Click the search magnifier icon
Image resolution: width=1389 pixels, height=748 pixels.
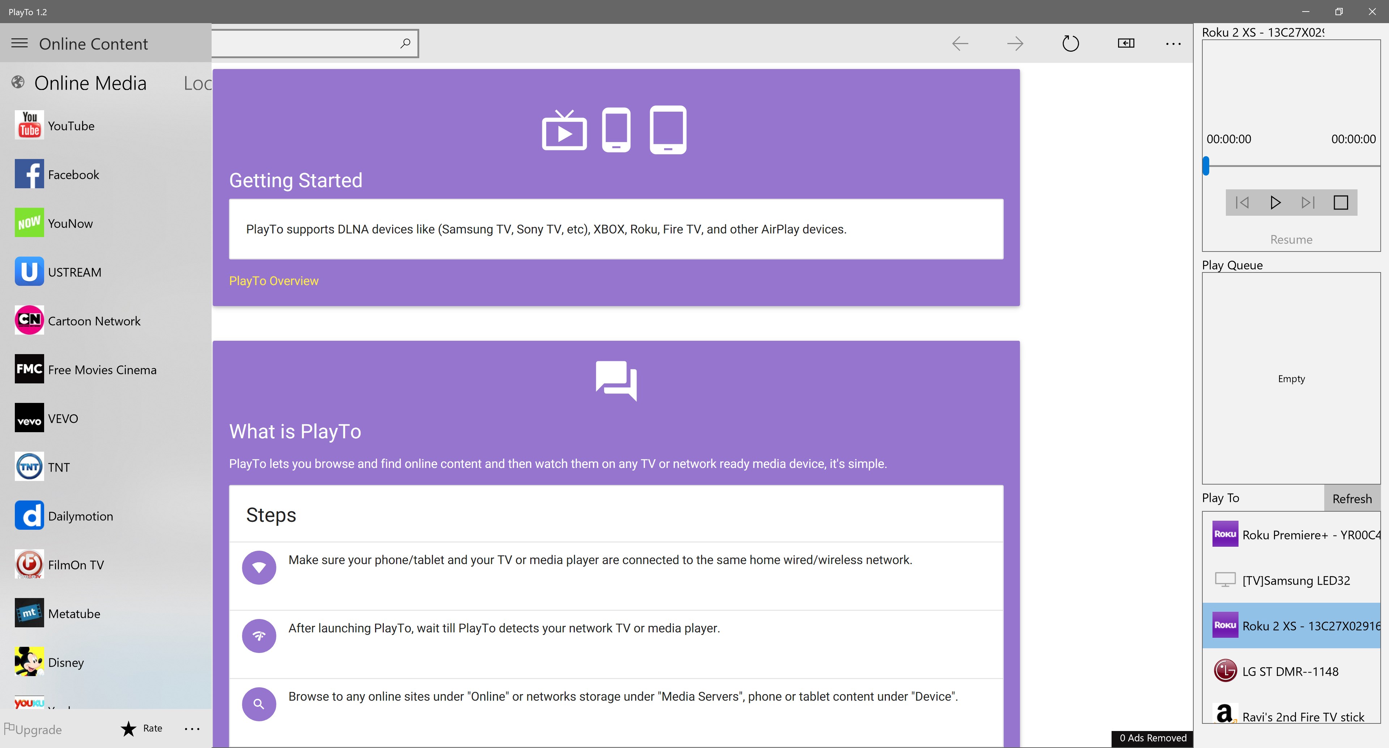[x=405, y=43]
